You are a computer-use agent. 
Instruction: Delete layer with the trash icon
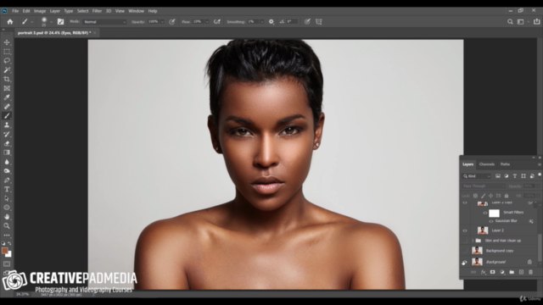530,272
